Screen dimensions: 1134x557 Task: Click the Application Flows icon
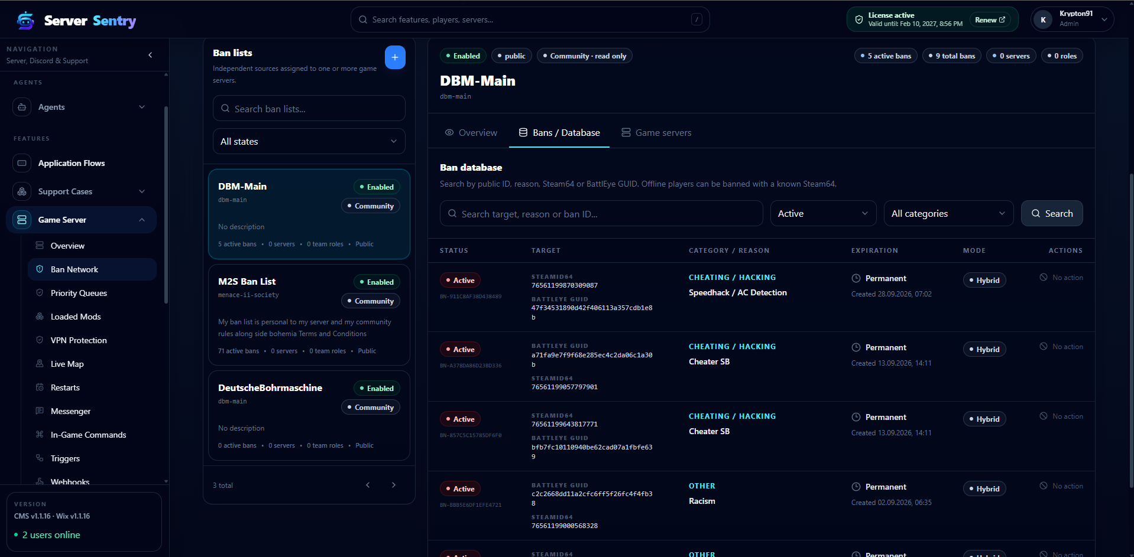tap(22, 163)
